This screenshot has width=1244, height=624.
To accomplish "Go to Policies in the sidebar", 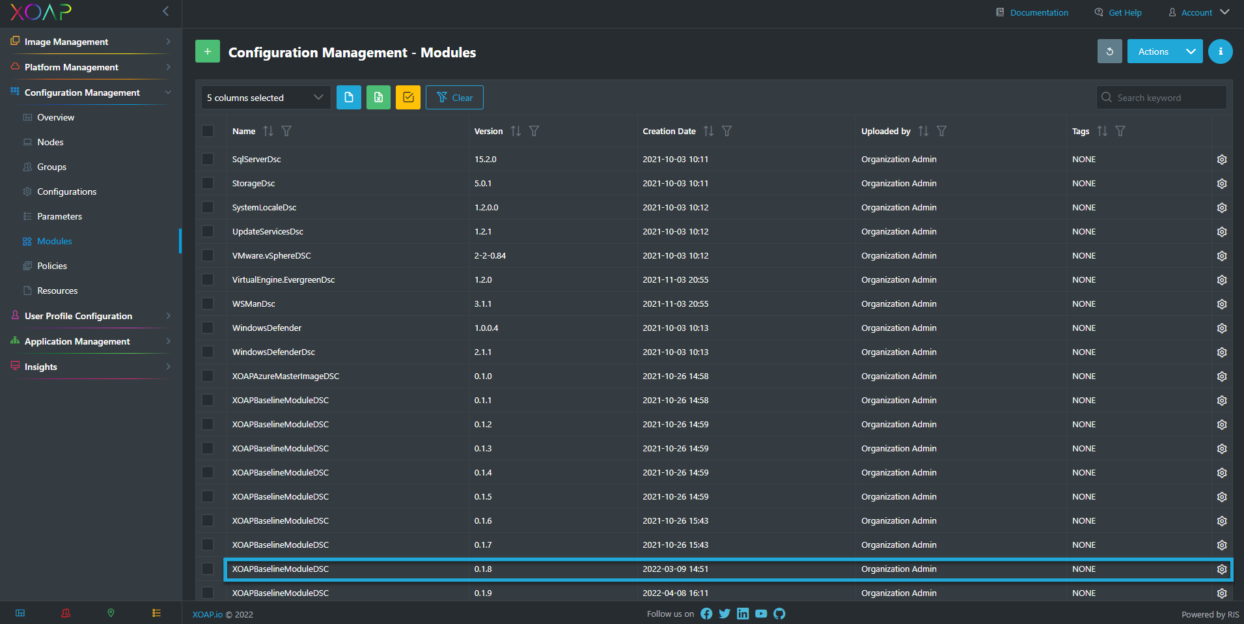I will [x=52, y=266].
